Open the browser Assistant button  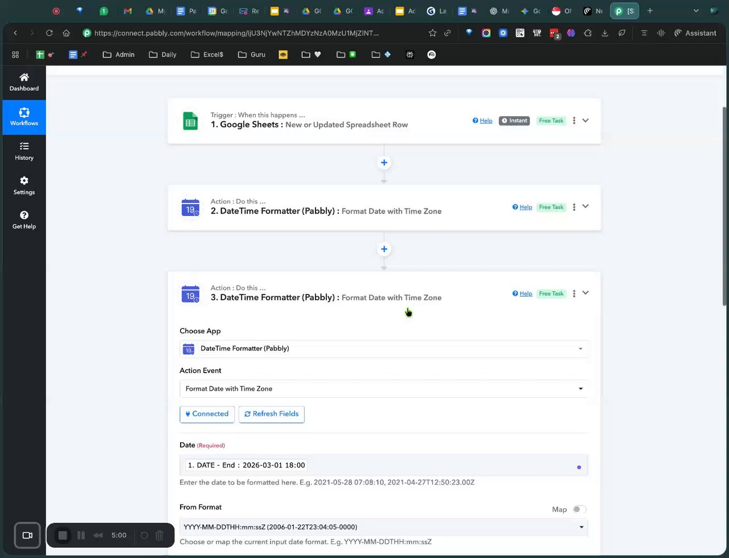695,33
